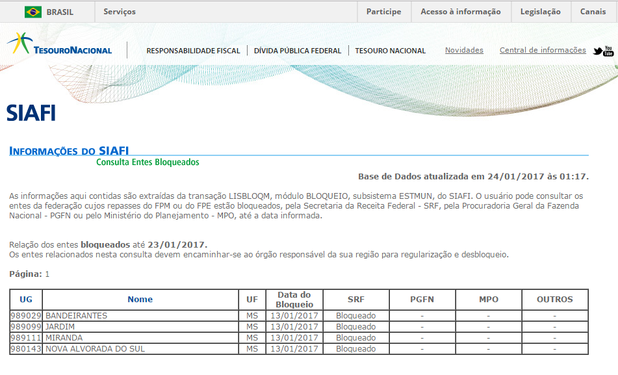The height and width of the screenshot is (375, 618).
Task: Switch to DÍVIDA PÚBLICA FEDERAL section
Action: (298, 50)
